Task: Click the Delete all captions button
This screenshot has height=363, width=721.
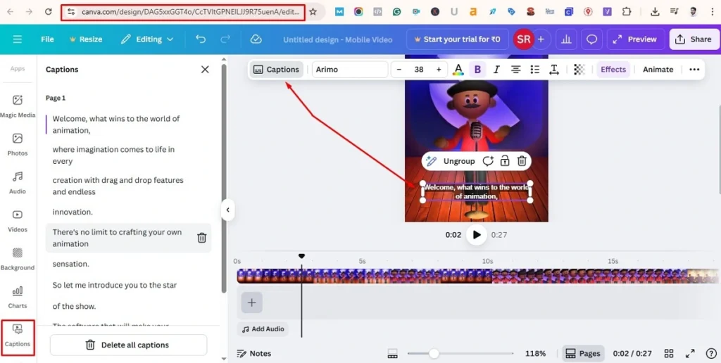Action: click(128, 345)
